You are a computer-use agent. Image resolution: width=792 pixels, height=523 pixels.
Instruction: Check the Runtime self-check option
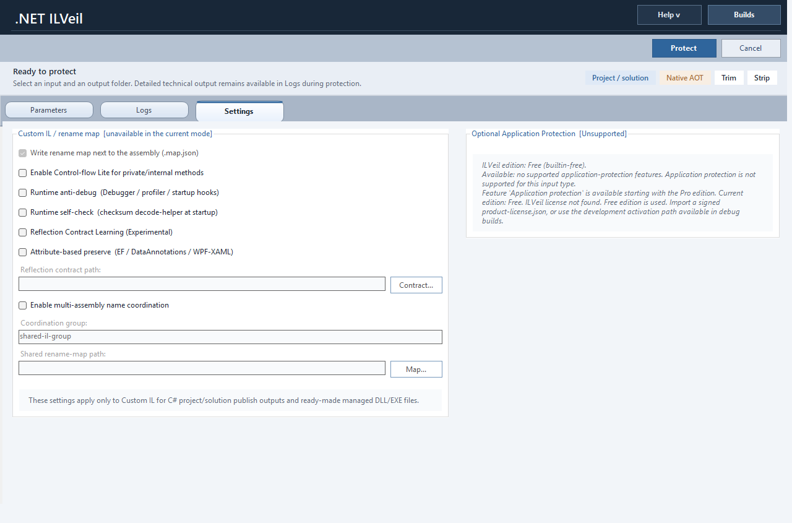(x=22, y=212)
